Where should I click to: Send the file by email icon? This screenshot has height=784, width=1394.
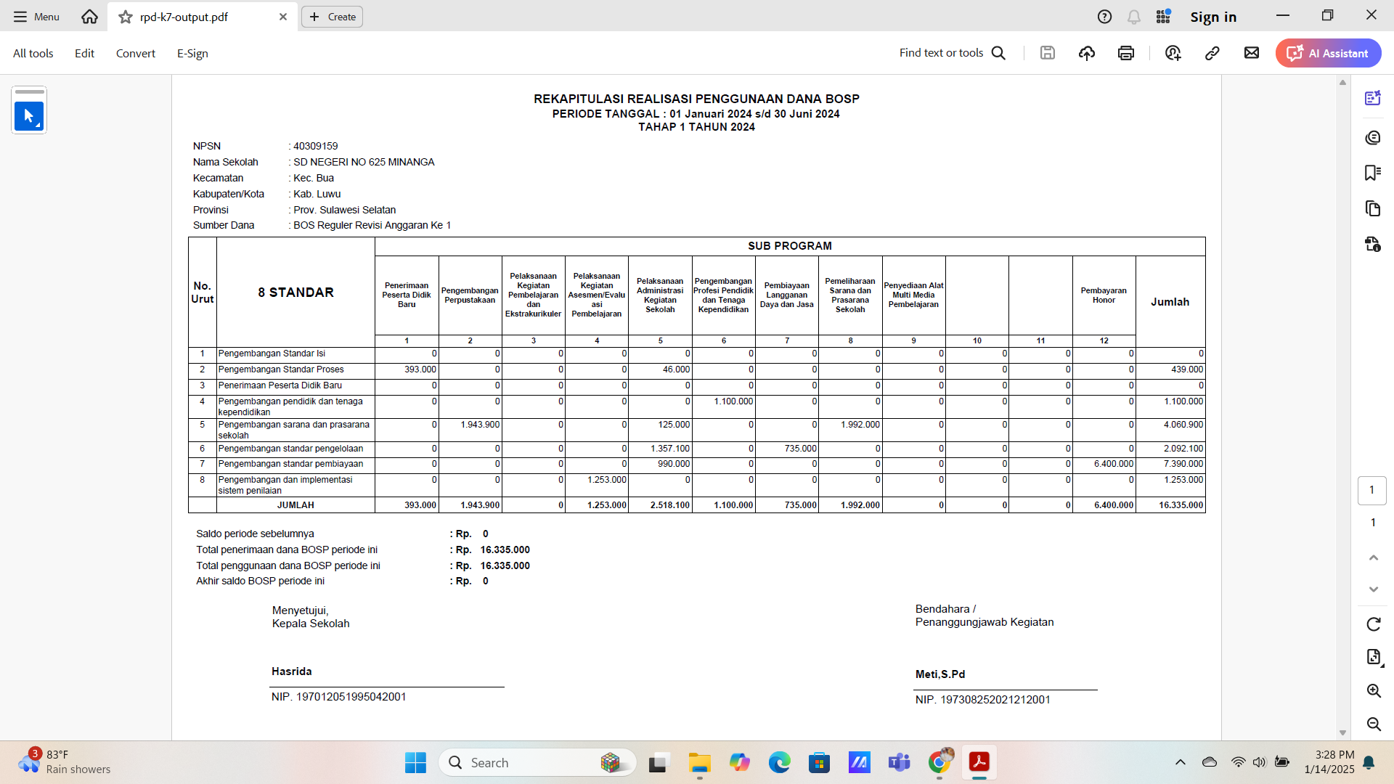pos(1252,53)
